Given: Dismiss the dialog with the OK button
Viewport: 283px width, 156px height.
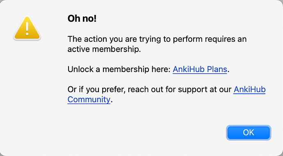Looking at the screenshot, I should [249, 133].
